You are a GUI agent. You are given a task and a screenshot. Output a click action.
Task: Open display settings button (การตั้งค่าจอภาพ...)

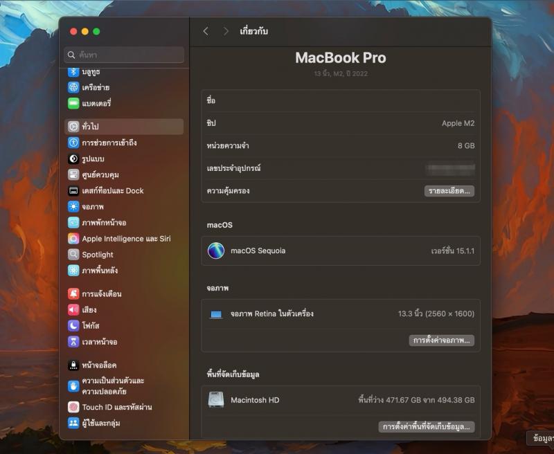442,340
